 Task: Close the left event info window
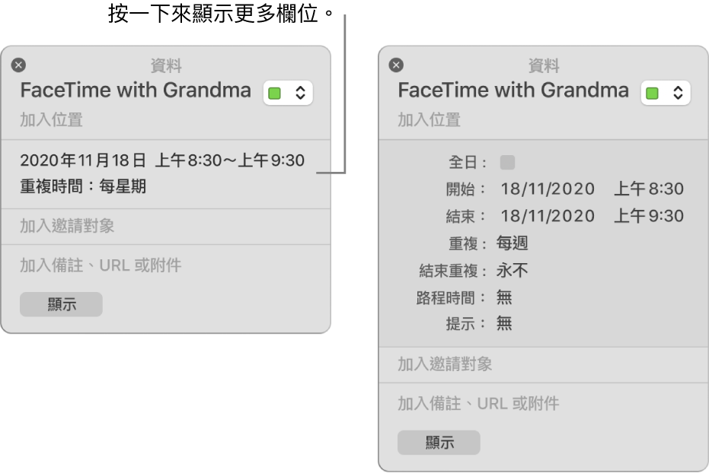tap(18, 65)
